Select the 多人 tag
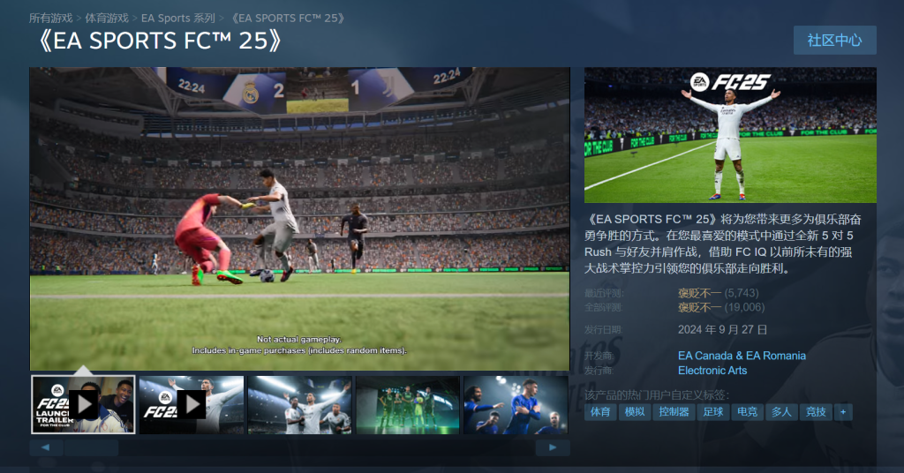This screenshot has width=904, height=473. [x=781, y=412]
